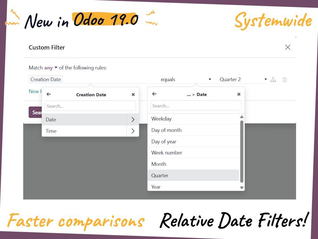
Task: Choose the Day of month option
Action: coord(193,130)
